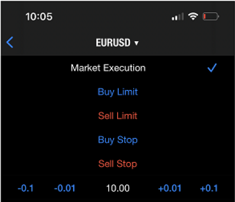Tap the blue checkmark beside Market Execution
Screen dimensions: 235x202
coord(212,68)
